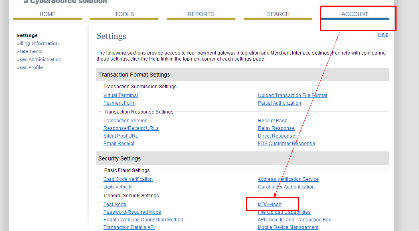Click Address Verification Service link

[288, 179]
